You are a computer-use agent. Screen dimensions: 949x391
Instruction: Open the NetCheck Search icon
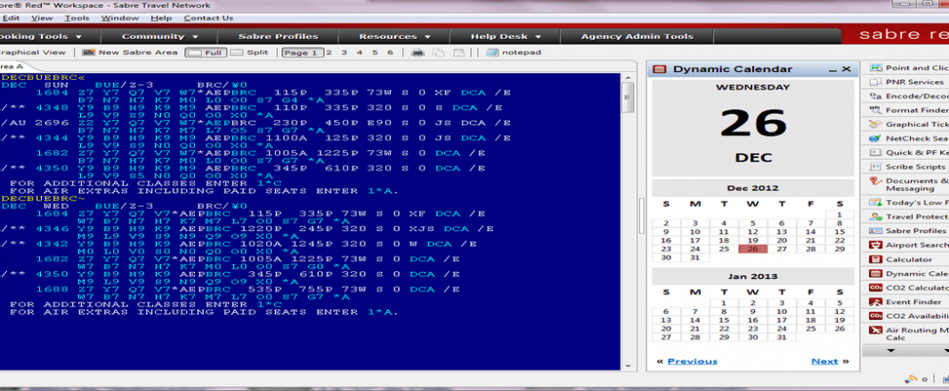[875, 139]
